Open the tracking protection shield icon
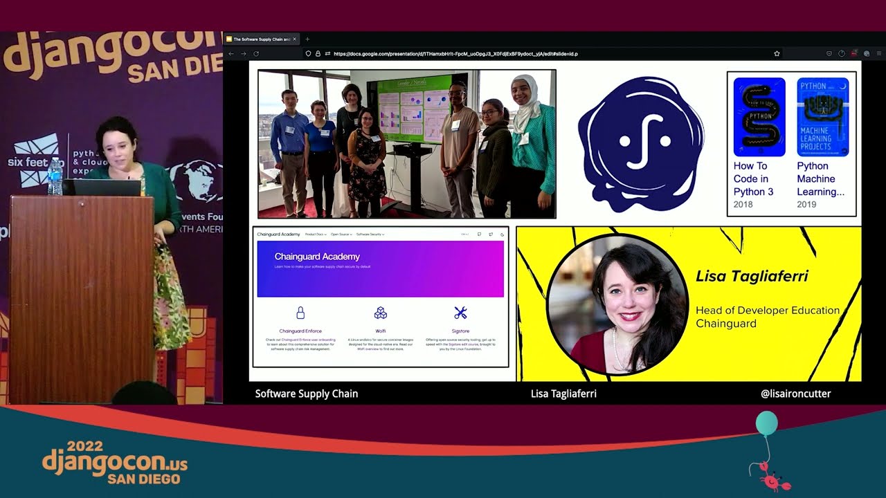The height and width of the screenshot is (498, 886). pyautogui.click(x=308, y=53)
